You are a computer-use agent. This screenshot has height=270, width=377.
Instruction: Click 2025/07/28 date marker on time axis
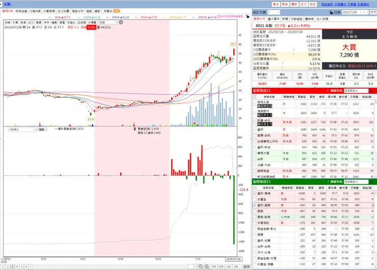pos(234,259)
